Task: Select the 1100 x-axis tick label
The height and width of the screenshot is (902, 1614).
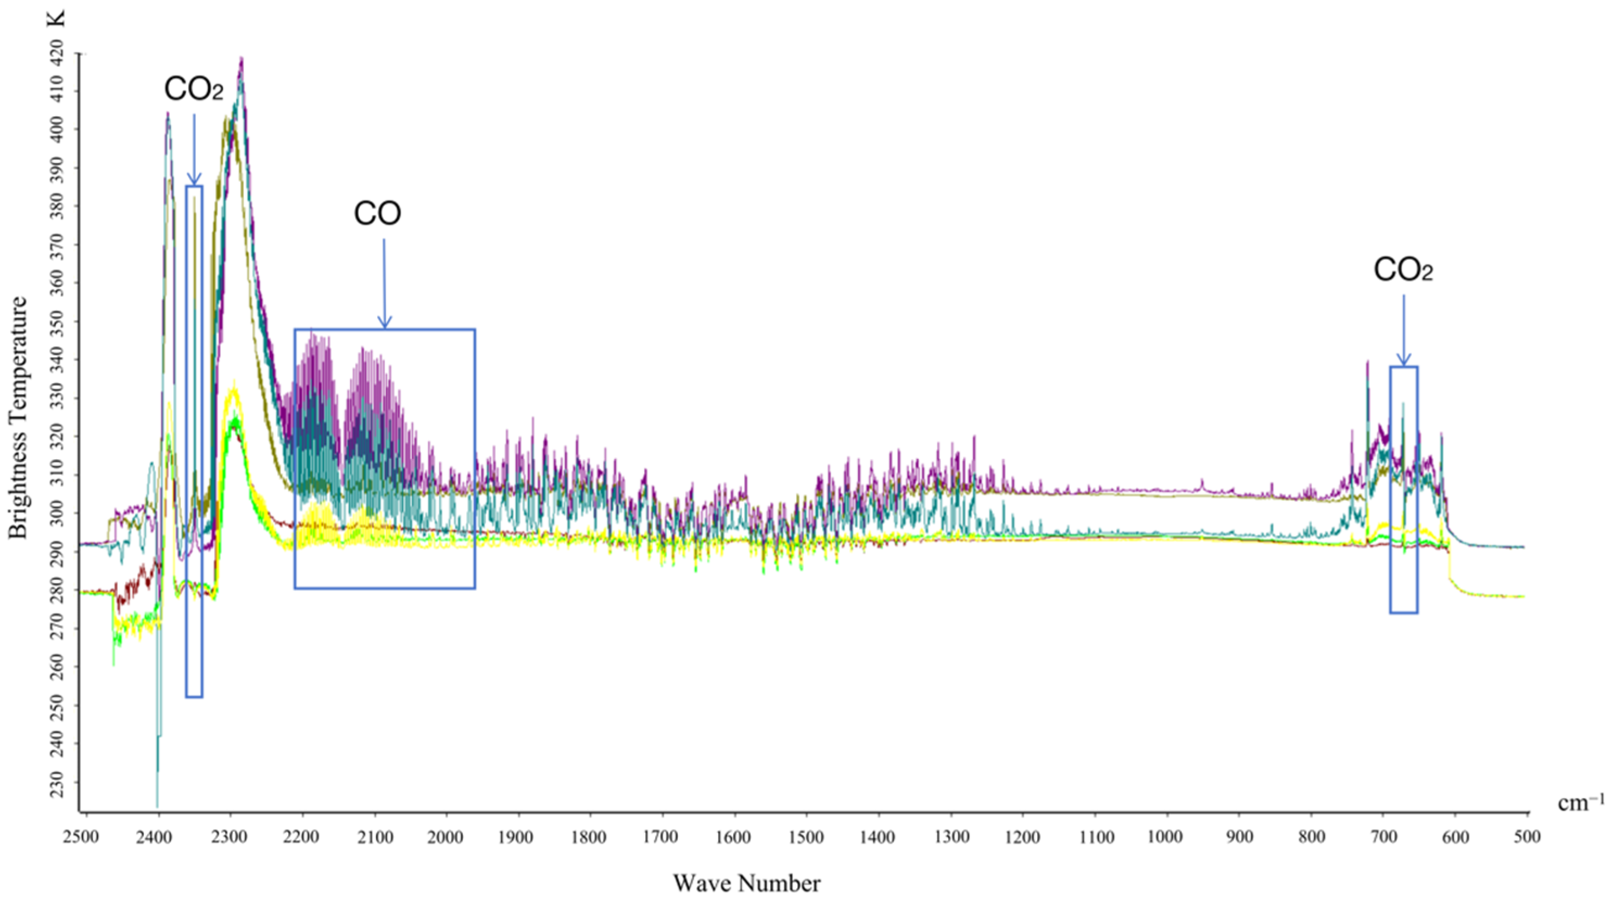Action: (x=1095, y=837)
